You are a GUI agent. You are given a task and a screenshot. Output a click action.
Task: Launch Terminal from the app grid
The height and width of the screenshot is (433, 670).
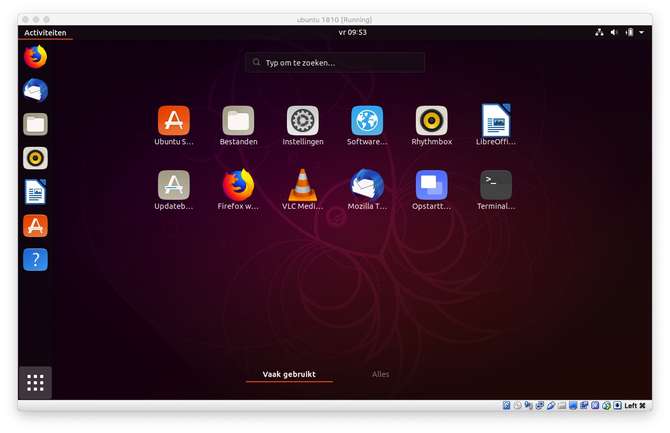pos(496,186)
